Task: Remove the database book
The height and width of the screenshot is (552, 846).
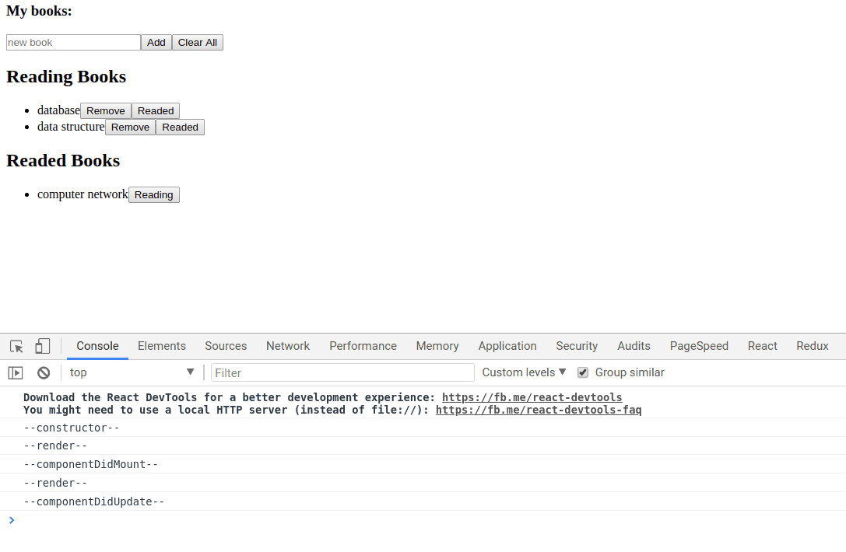Action: point(106,111)
